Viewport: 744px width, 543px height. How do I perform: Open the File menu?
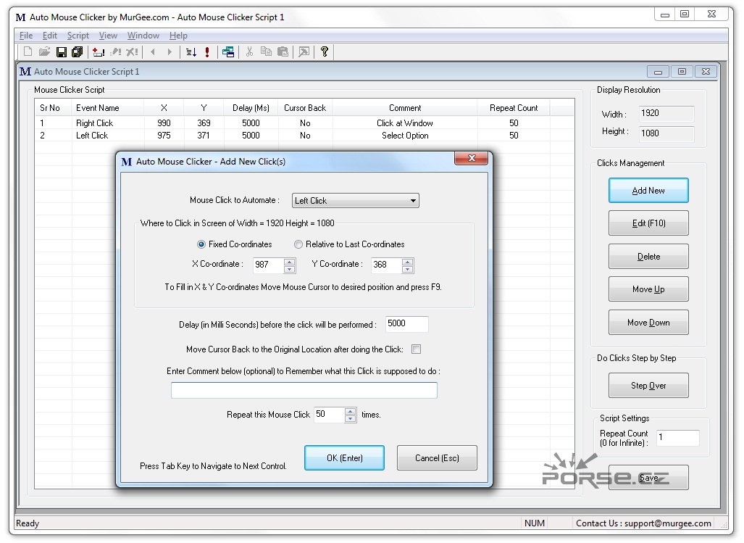26,36
